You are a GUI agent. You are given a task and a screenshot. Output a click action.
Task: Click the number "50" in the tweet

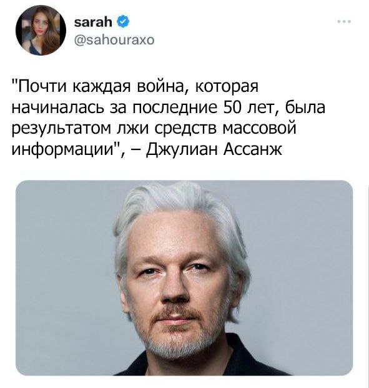pos(232,107)
